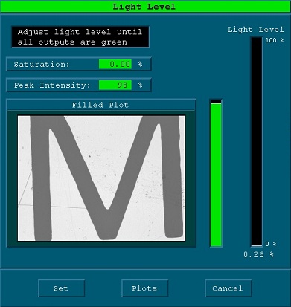Cancel the Light Level dialog

coord(228,288)
